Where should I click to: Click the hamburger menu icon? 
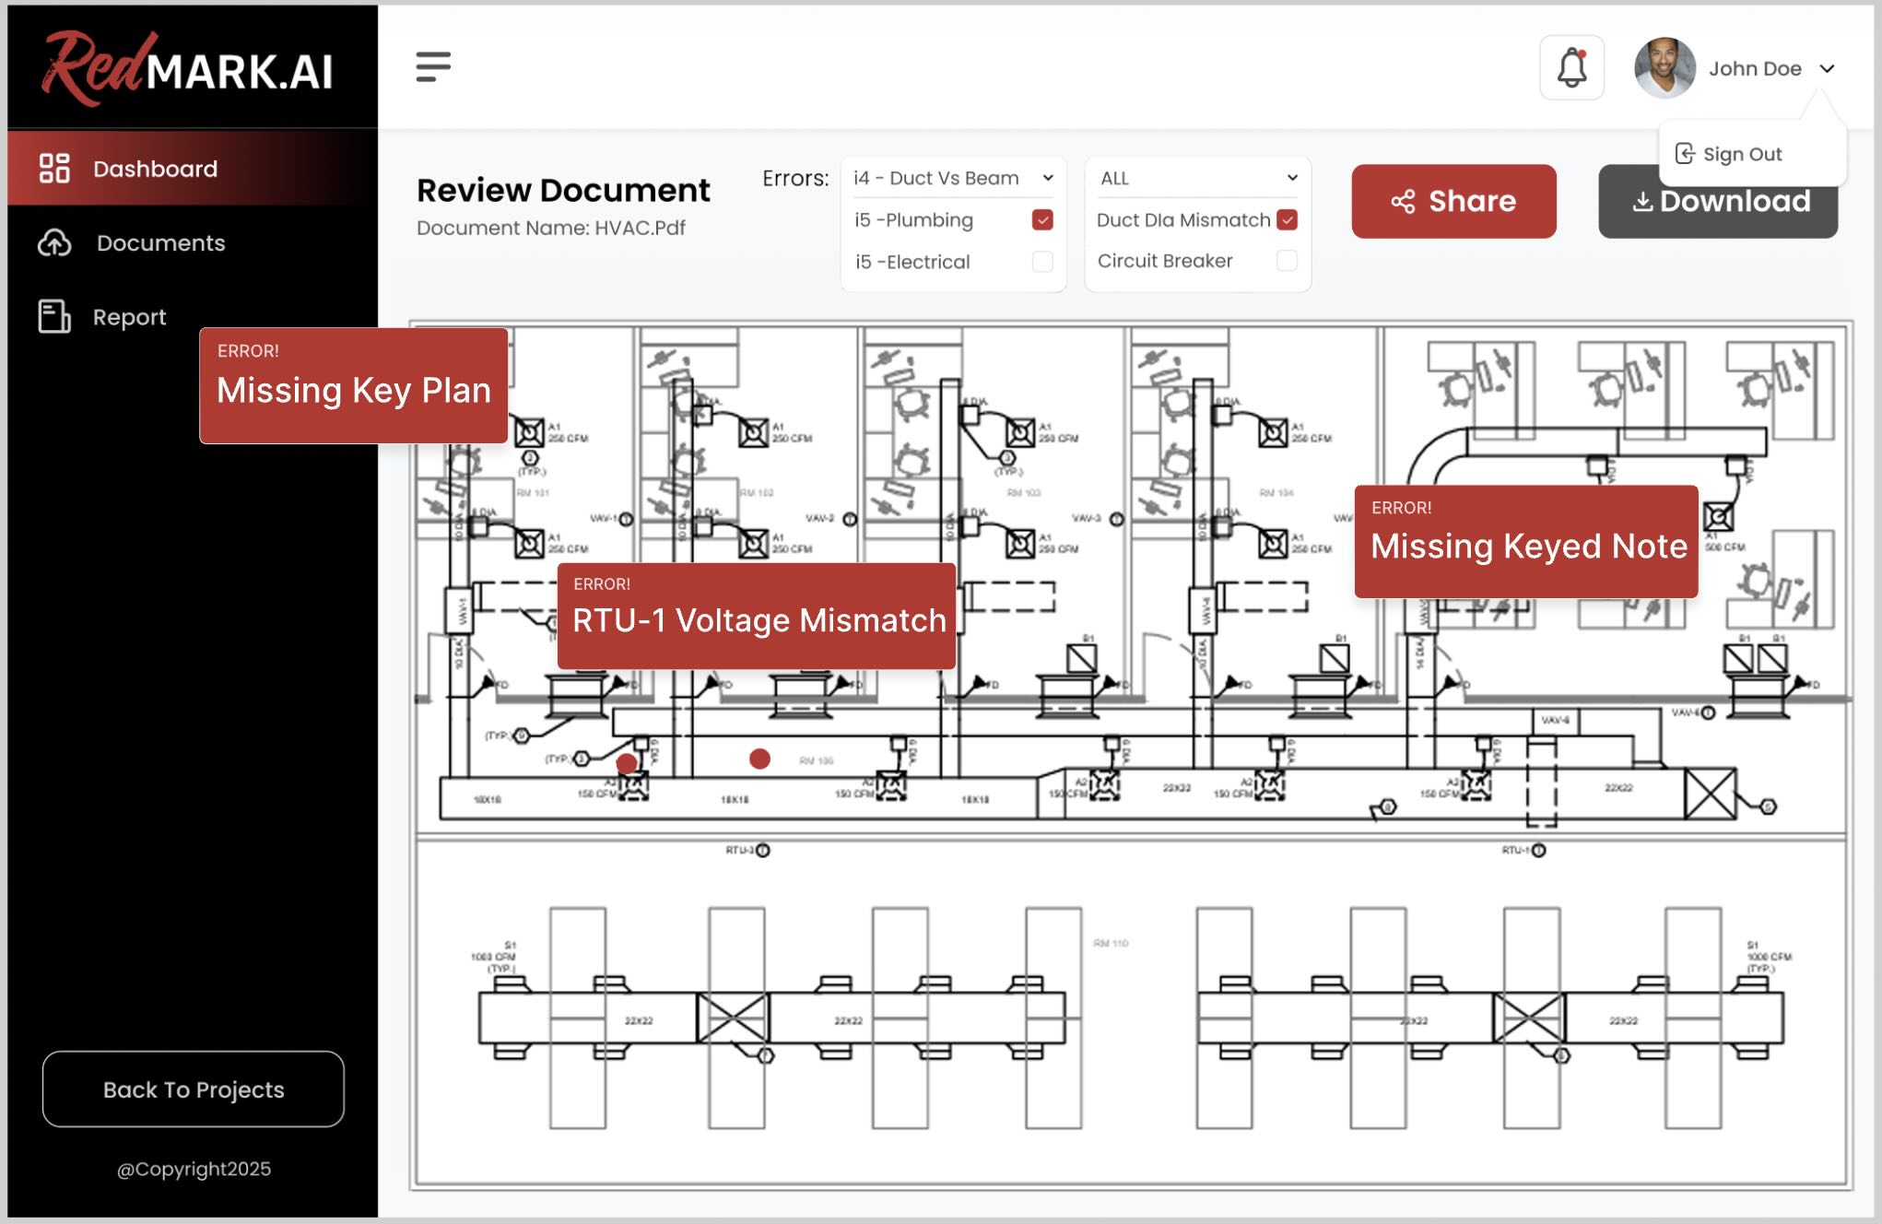(432, 66)
